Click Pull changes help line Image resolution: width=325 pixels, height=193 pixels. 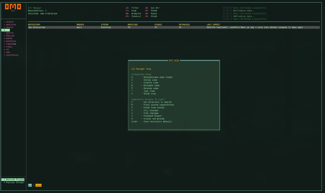pos(145,111)
